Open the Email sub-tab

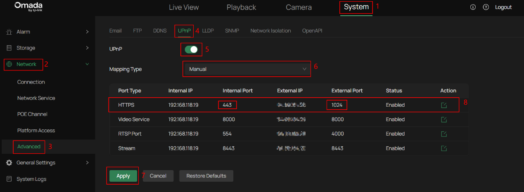(115, 31)
